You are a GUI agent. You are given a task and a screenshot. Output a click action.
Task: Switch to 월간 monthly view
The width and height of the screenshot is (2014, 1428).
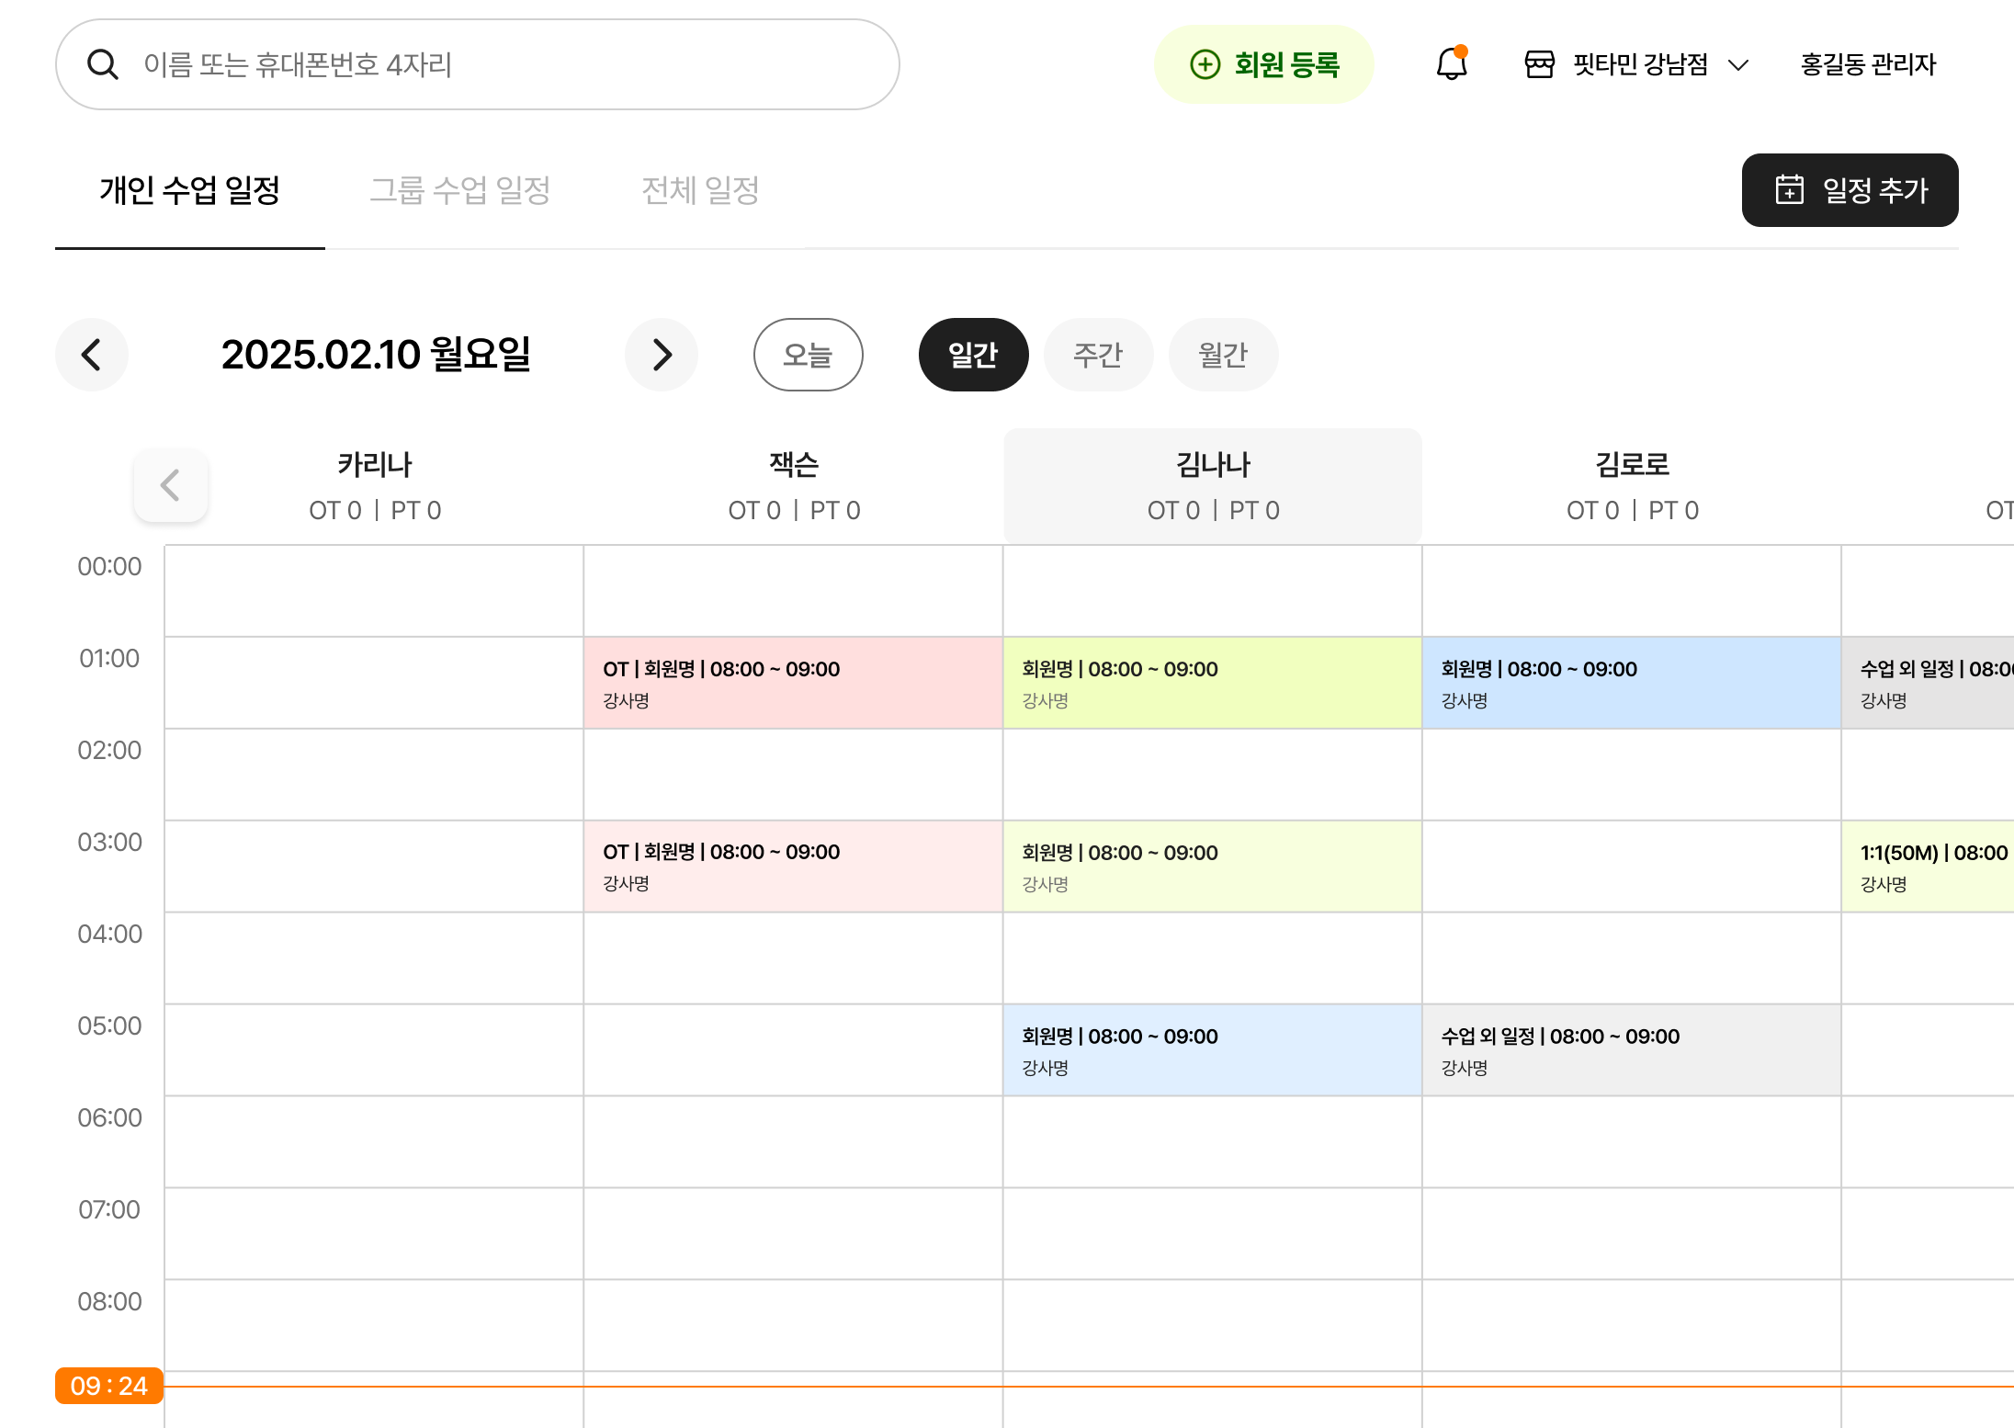click(1223, 355)
